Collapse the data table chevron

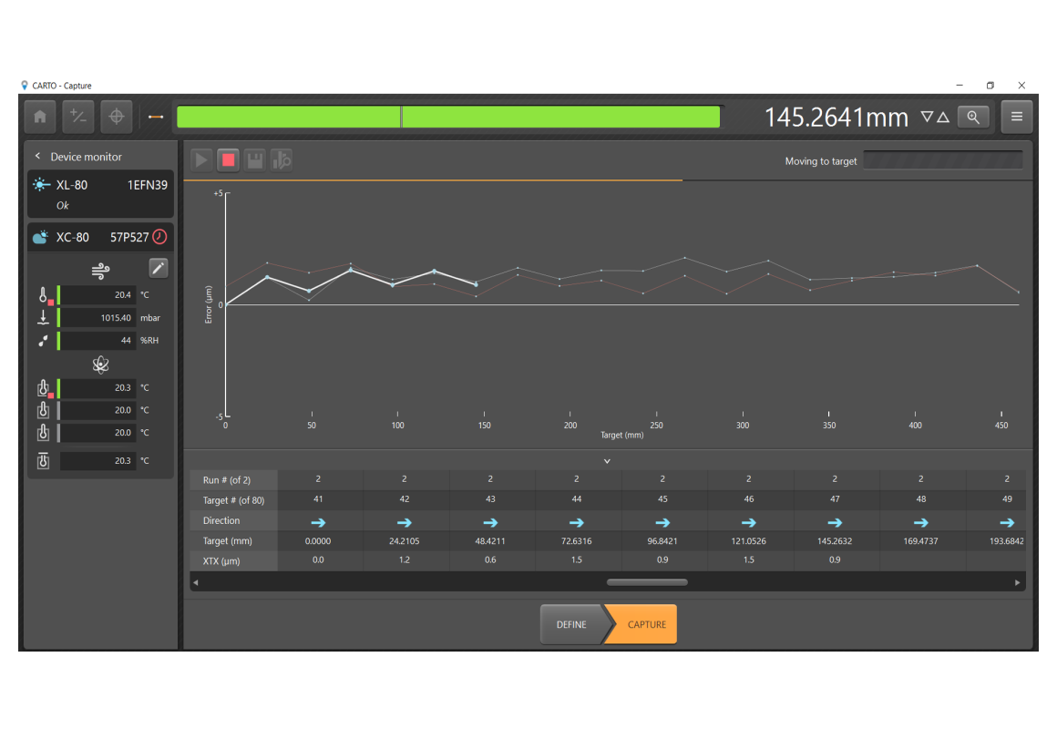[608, 461]
